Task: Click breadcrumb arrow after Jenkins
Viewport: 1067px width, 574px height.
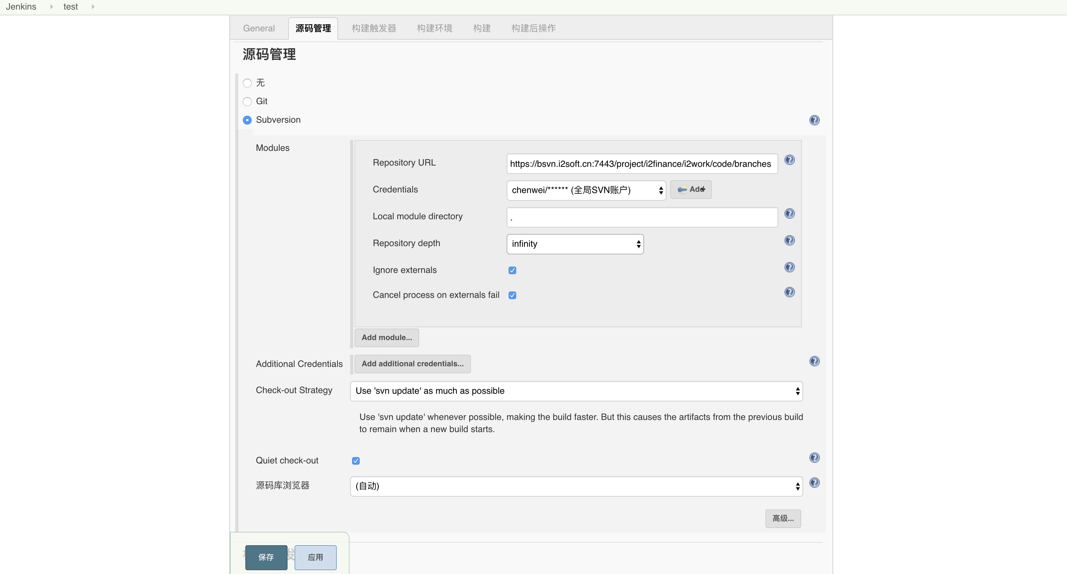Action: click(51, 7)
